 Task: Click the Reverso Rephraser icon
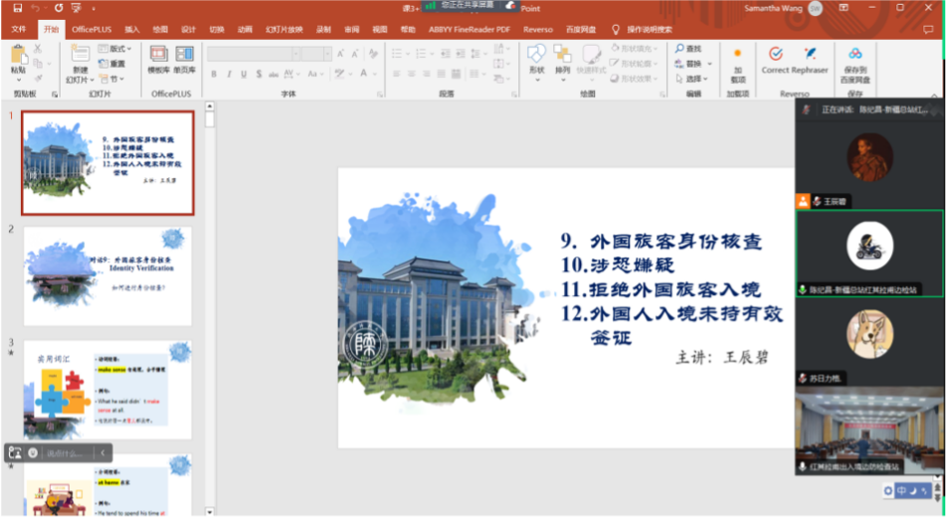click(810, 56)
